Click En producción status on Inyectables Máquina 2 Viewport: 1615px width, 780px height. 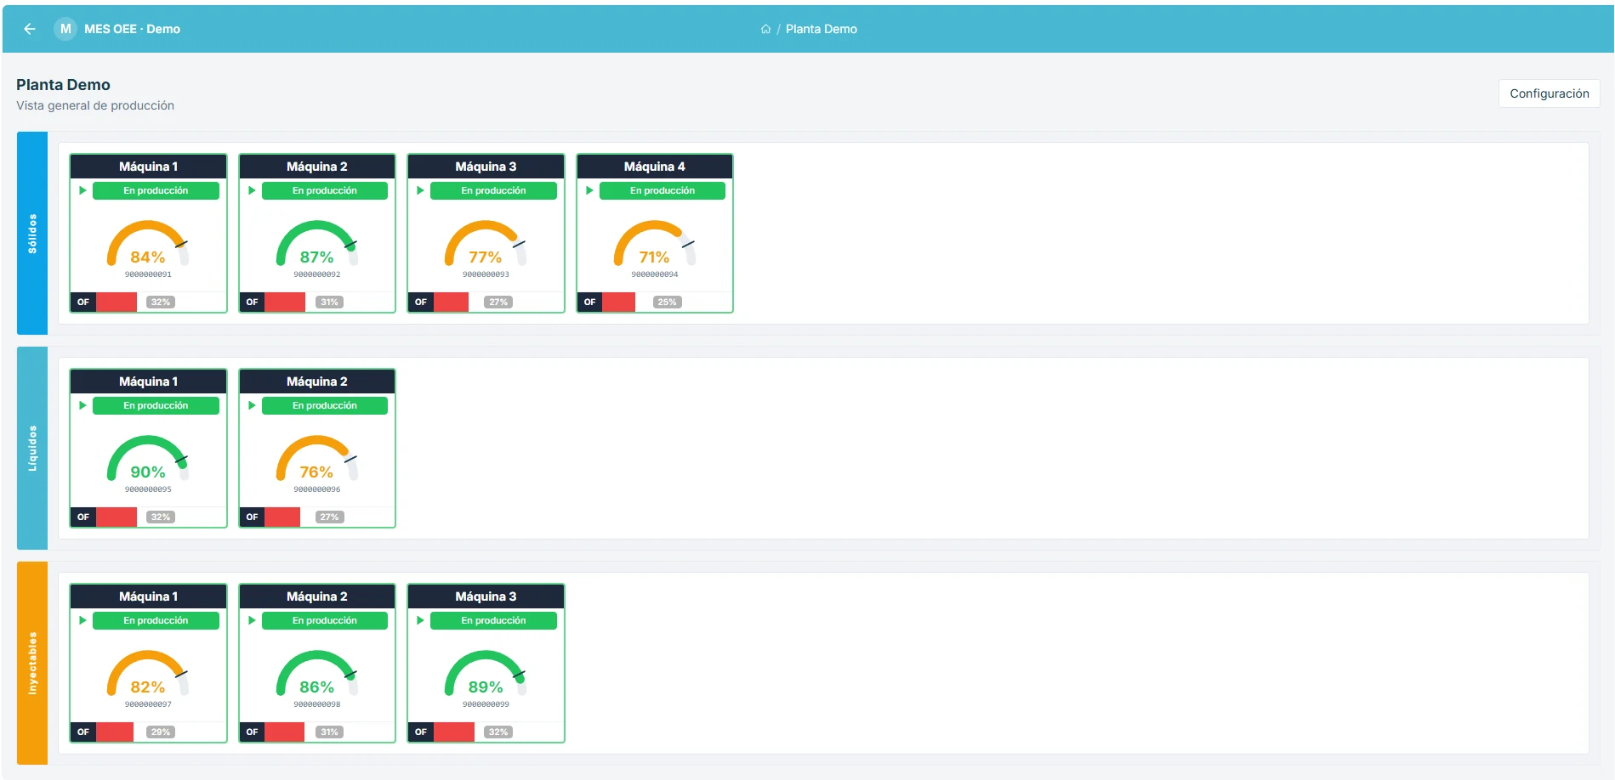[324, 620]
